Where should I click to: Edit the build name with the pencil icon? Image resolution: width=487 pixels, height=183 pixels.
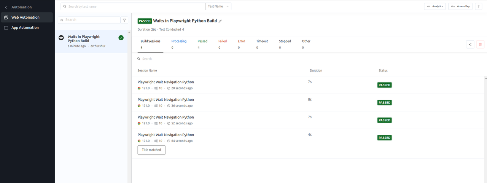click(x=220, y=21)
